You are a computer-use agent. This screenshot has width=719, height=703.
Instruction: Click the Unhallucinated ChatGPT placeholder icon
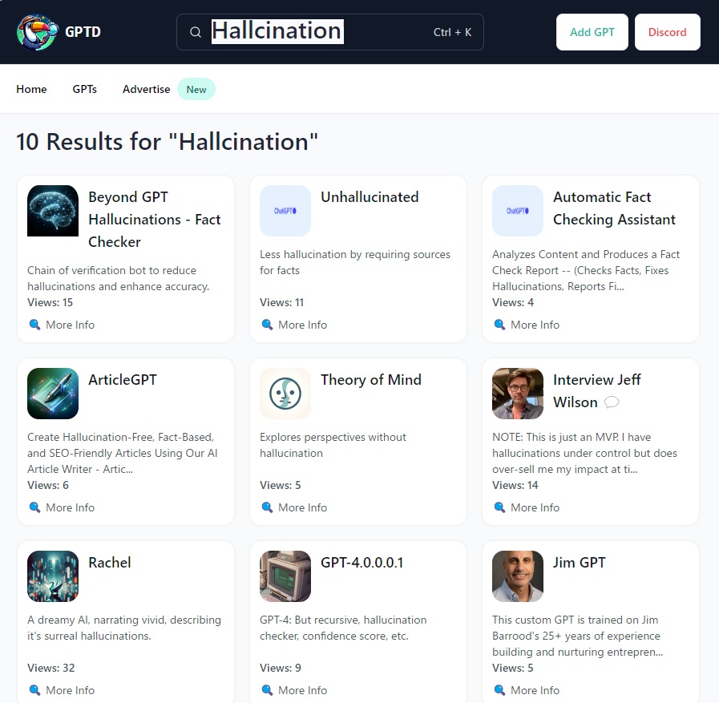285,211
